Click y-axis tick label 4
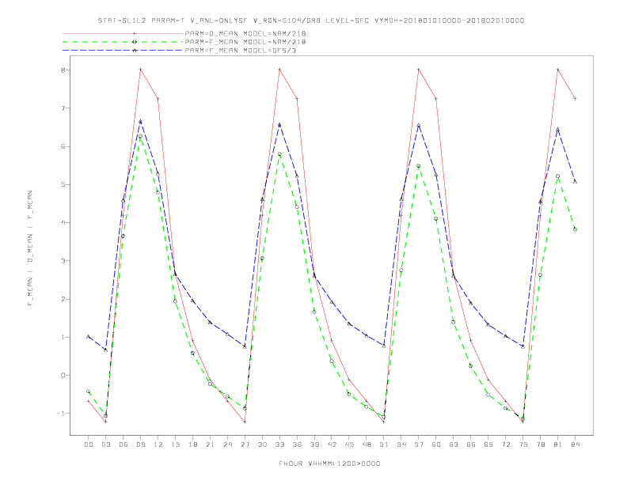Viewport: 627px width, 484px height. point(63,222)
